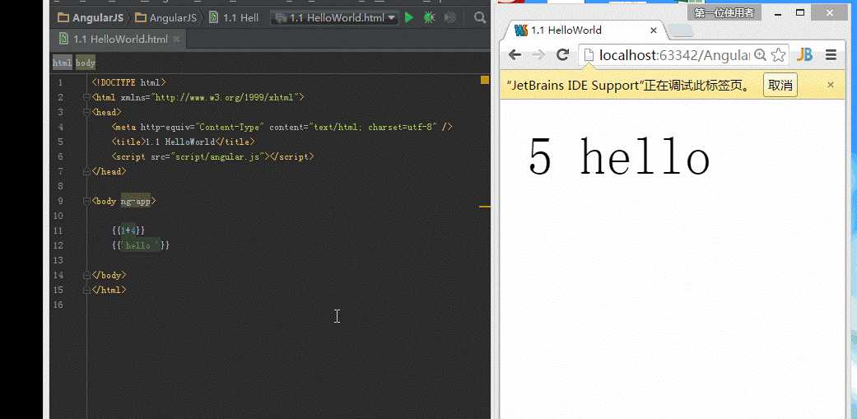This screenshot has height=419, width=857.
Task: Click the closing body fold marker on line 14
Action: tap(86, 275)
